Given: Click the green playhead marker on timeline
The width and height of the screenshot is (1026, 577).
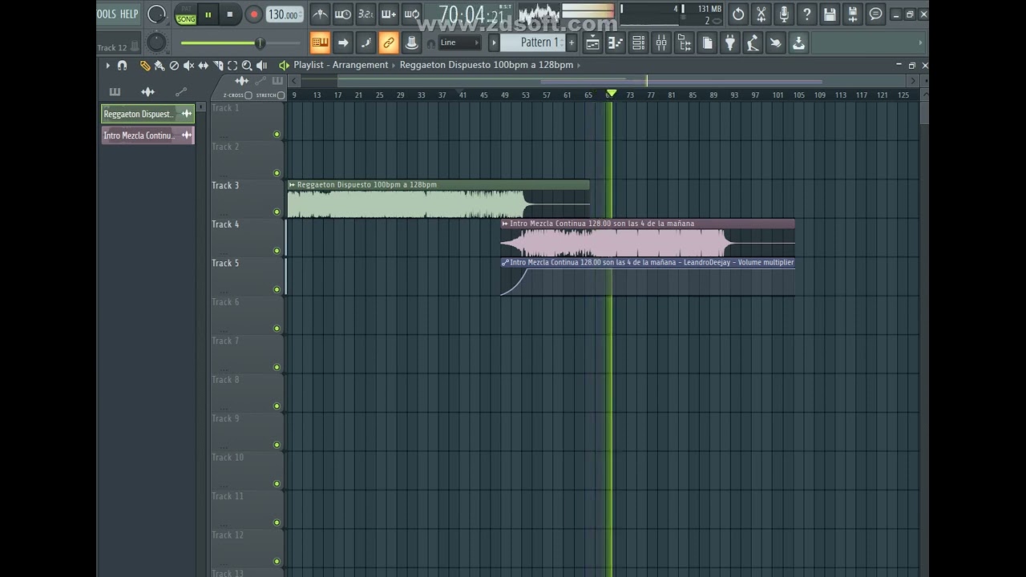Looking at the screenshot, I should click(612, 94).
